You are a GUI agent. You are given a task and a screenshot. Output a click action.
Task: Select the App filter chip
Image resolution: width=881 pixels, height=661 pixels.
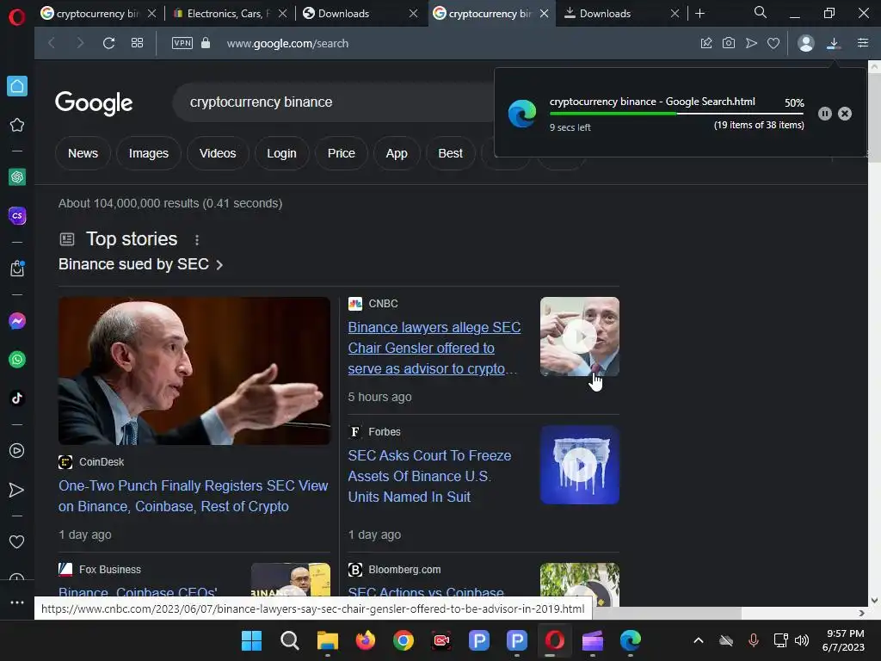click(x=396, y=153)
